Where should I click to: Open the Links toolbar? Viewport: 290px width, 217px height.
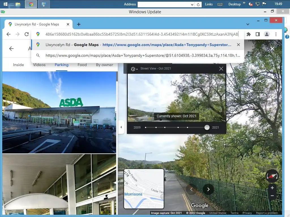(209, 4)
